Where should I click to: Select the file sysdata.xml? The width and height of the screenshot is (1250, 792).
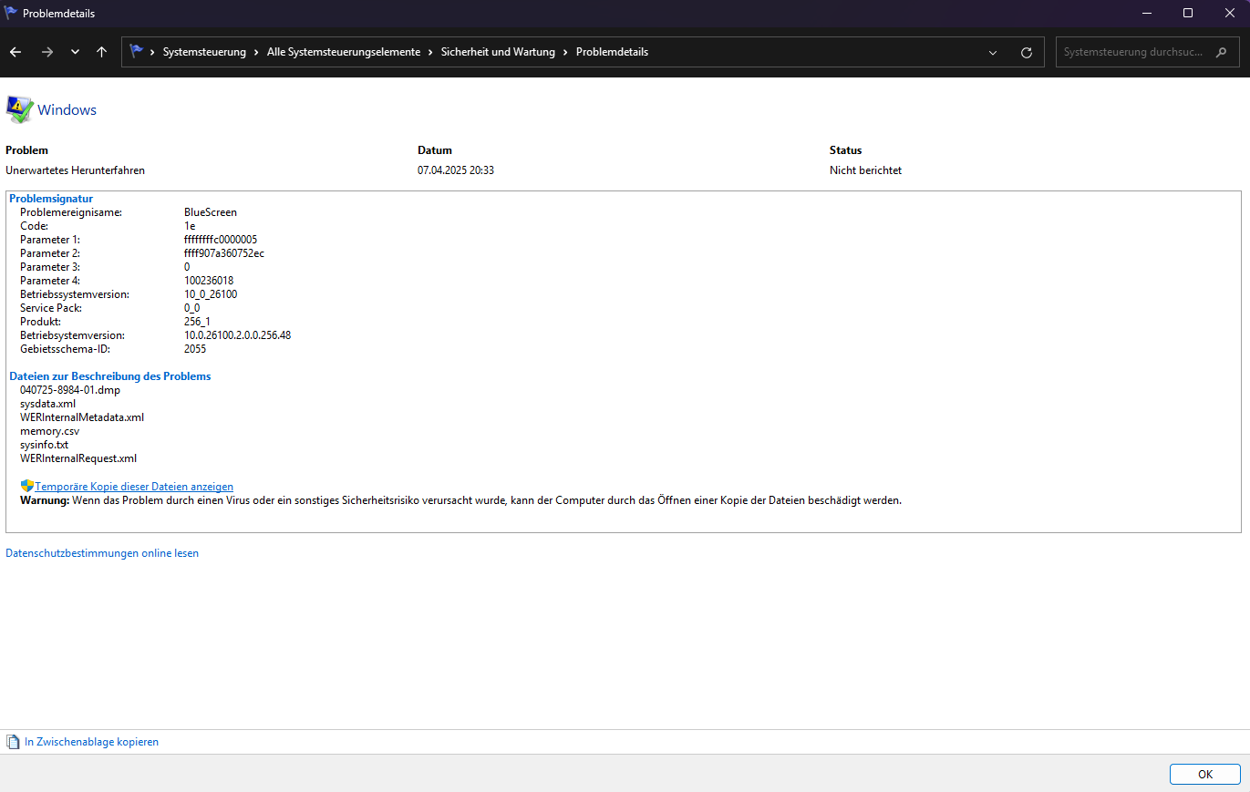tap(47, 404)
